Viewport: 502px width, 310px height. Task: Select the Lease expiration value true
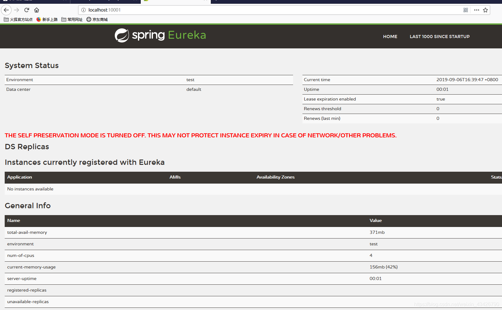point(441,99)
